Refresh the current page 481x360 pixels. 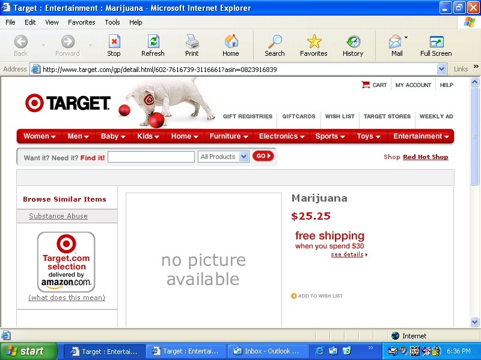click(x=153, y=46)
